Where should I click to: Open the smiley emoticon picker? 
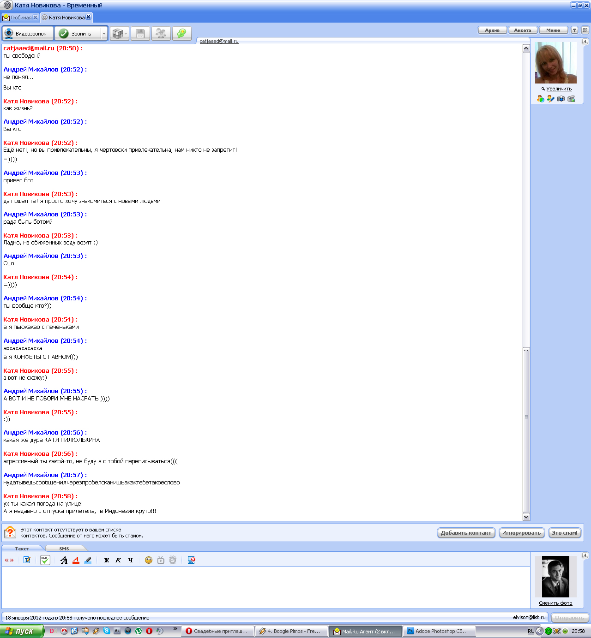tap(148, 560)
